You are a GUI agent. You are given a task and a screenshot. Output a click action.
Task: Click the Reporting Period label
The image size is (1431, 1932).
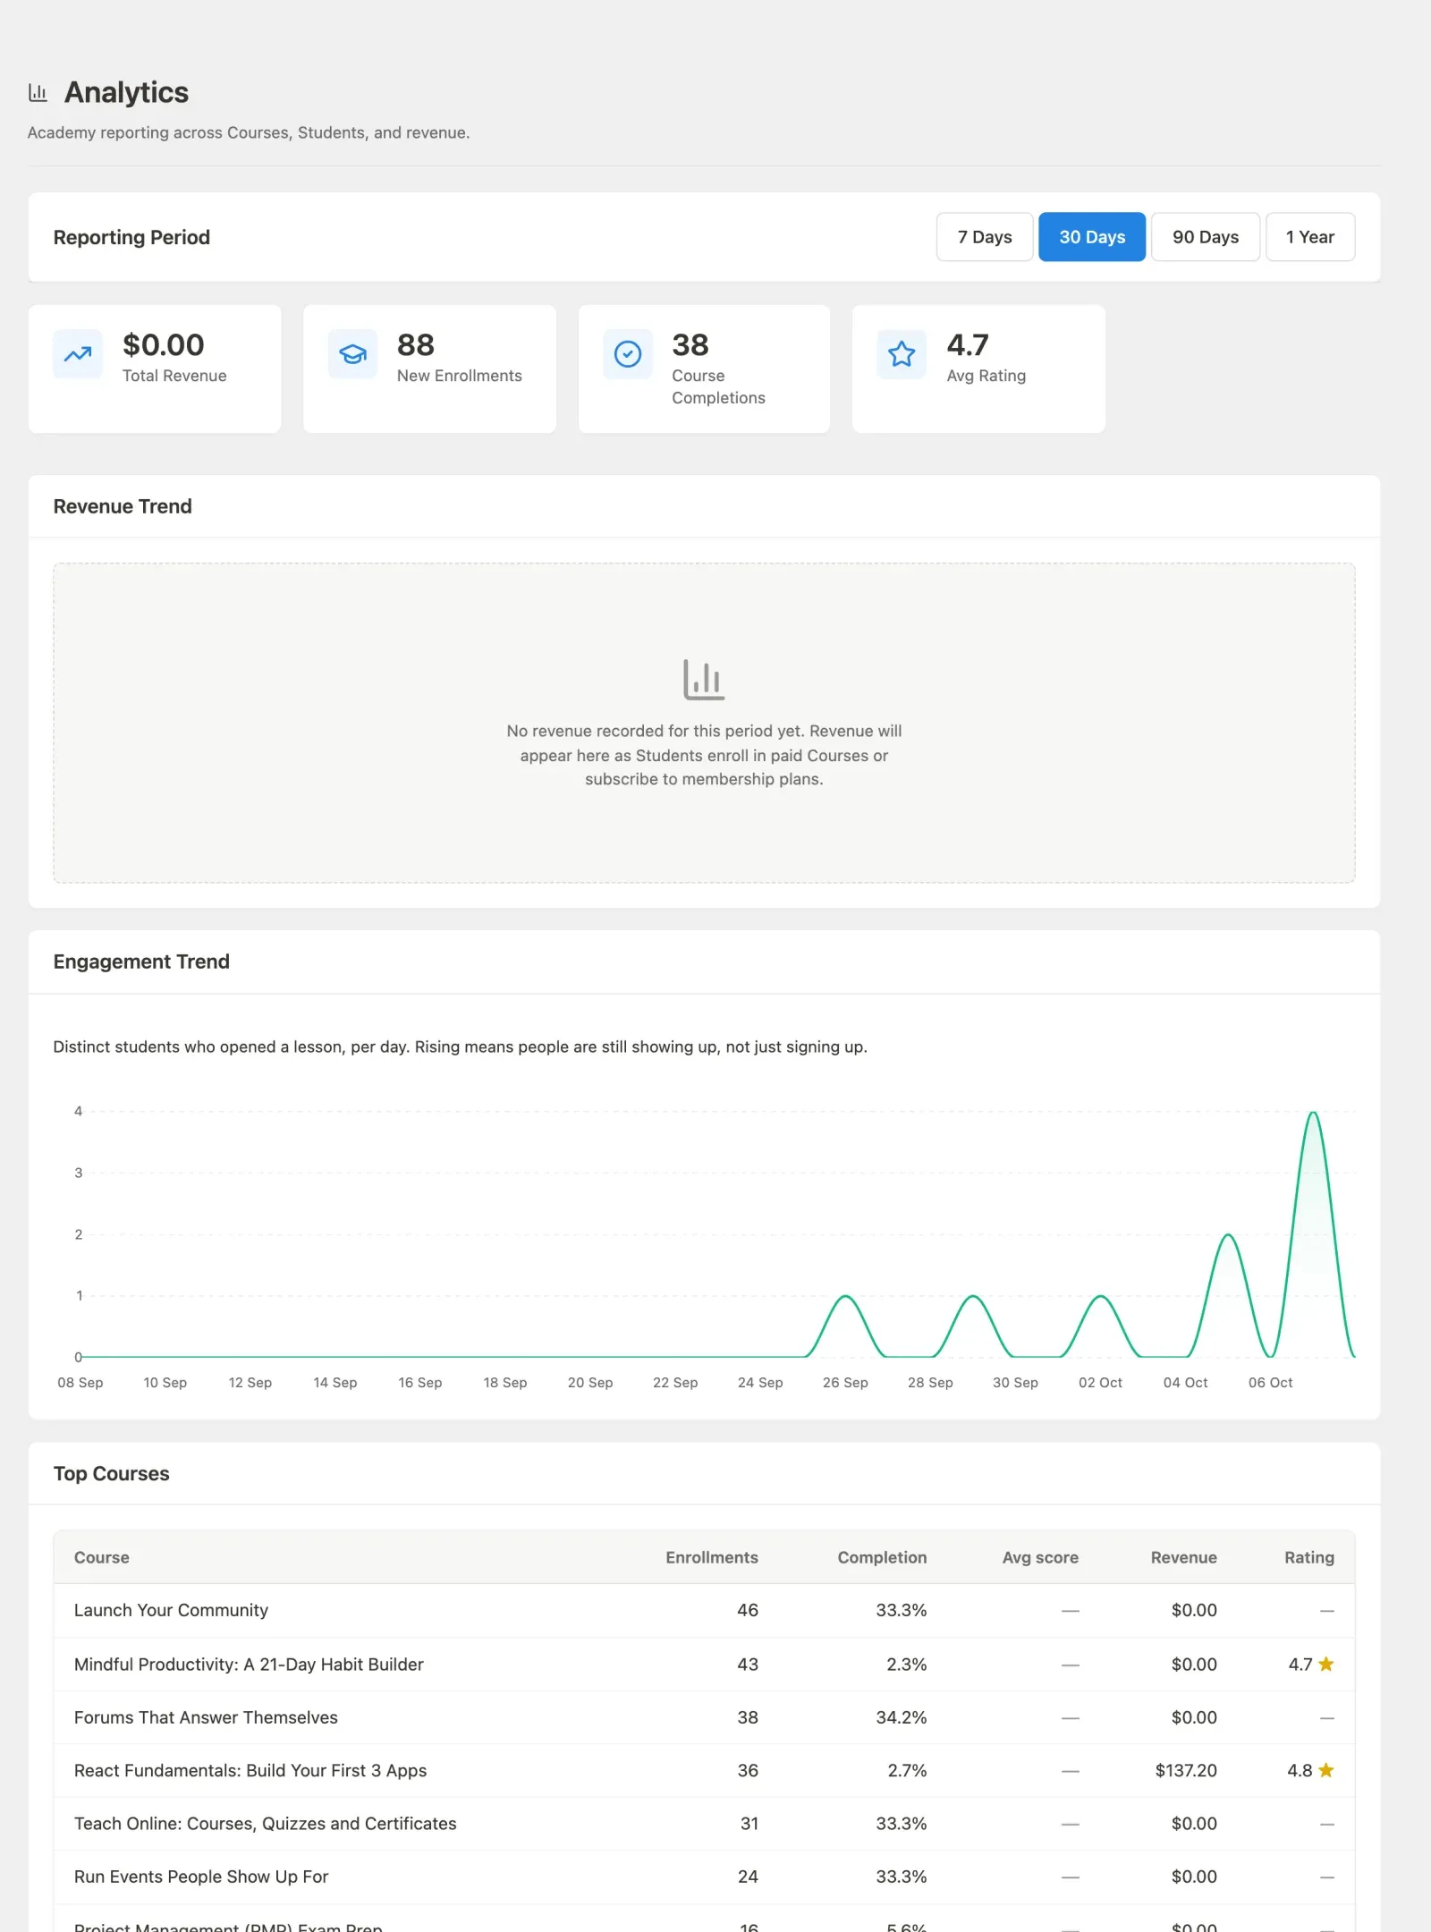click(x=131, y=237)
